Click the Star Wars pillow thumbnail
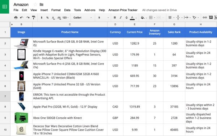 tap(21, 130)
